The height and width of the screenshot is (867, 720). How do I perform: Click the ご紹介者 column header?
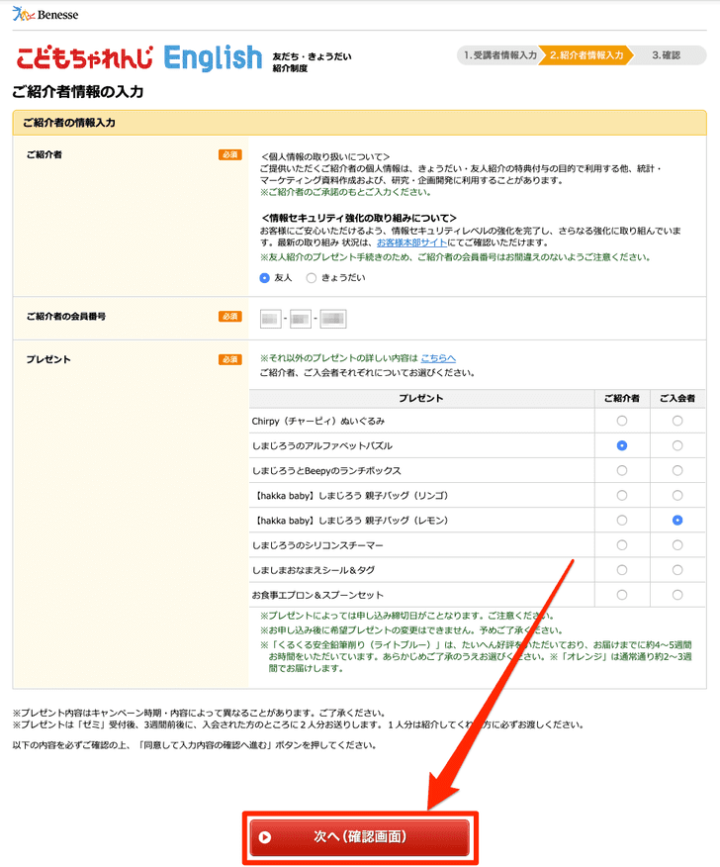(x=622, y=399)
